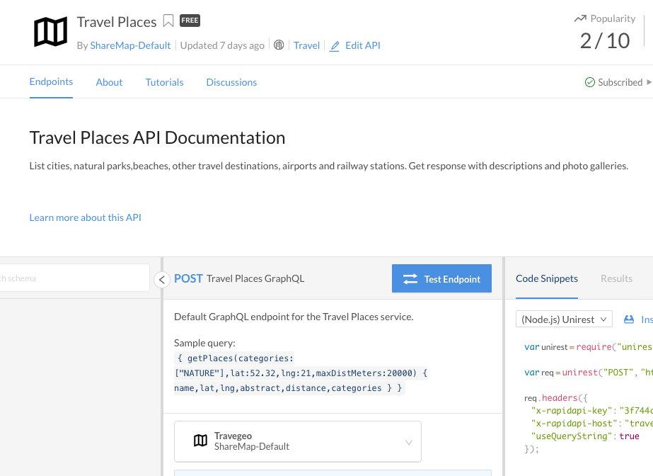Viewport: 653px width, 476px height.
Task: Open the About tab
Action: 109,82
